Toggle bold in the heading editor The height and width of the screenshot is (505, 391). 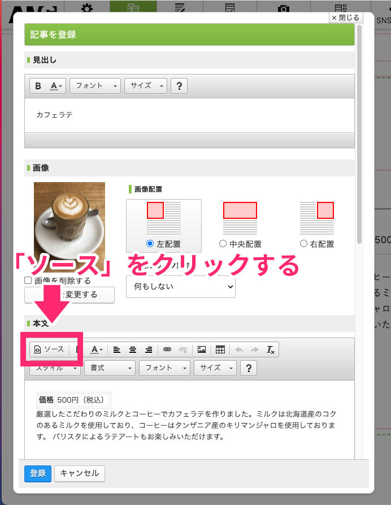click(38, 86)
